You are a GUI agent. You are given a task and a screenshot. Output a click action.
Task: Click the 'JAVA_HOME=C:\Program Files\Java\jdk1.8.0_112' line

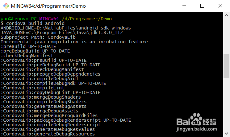pos(62,33)
